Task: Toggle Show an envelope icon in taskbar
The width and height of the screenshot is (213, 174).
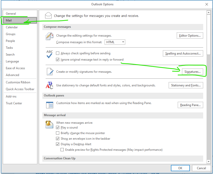Action: coord(57,139)
